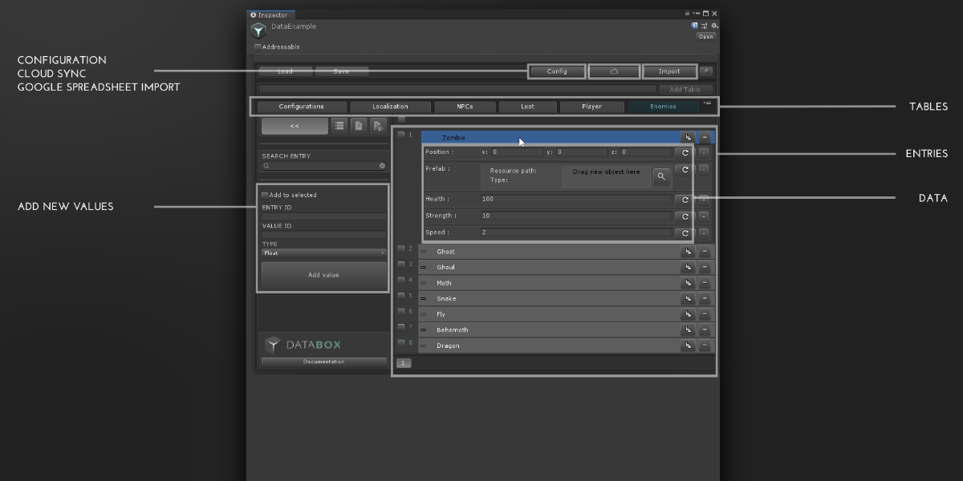Open the Player table tab

[x=591, y=107]
